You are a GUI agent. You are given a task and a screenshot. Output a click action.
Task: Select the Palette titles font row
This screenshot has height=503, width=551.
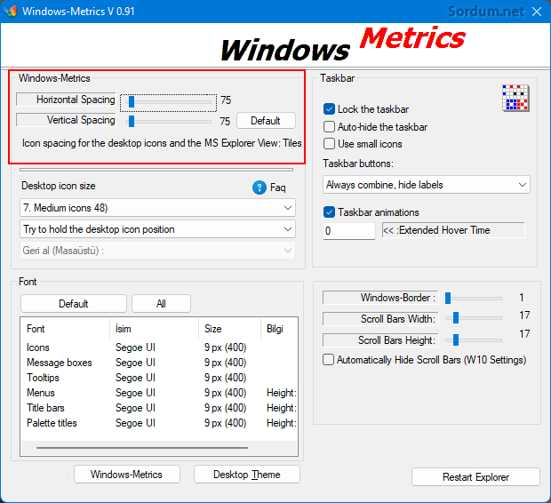[159, 423]
